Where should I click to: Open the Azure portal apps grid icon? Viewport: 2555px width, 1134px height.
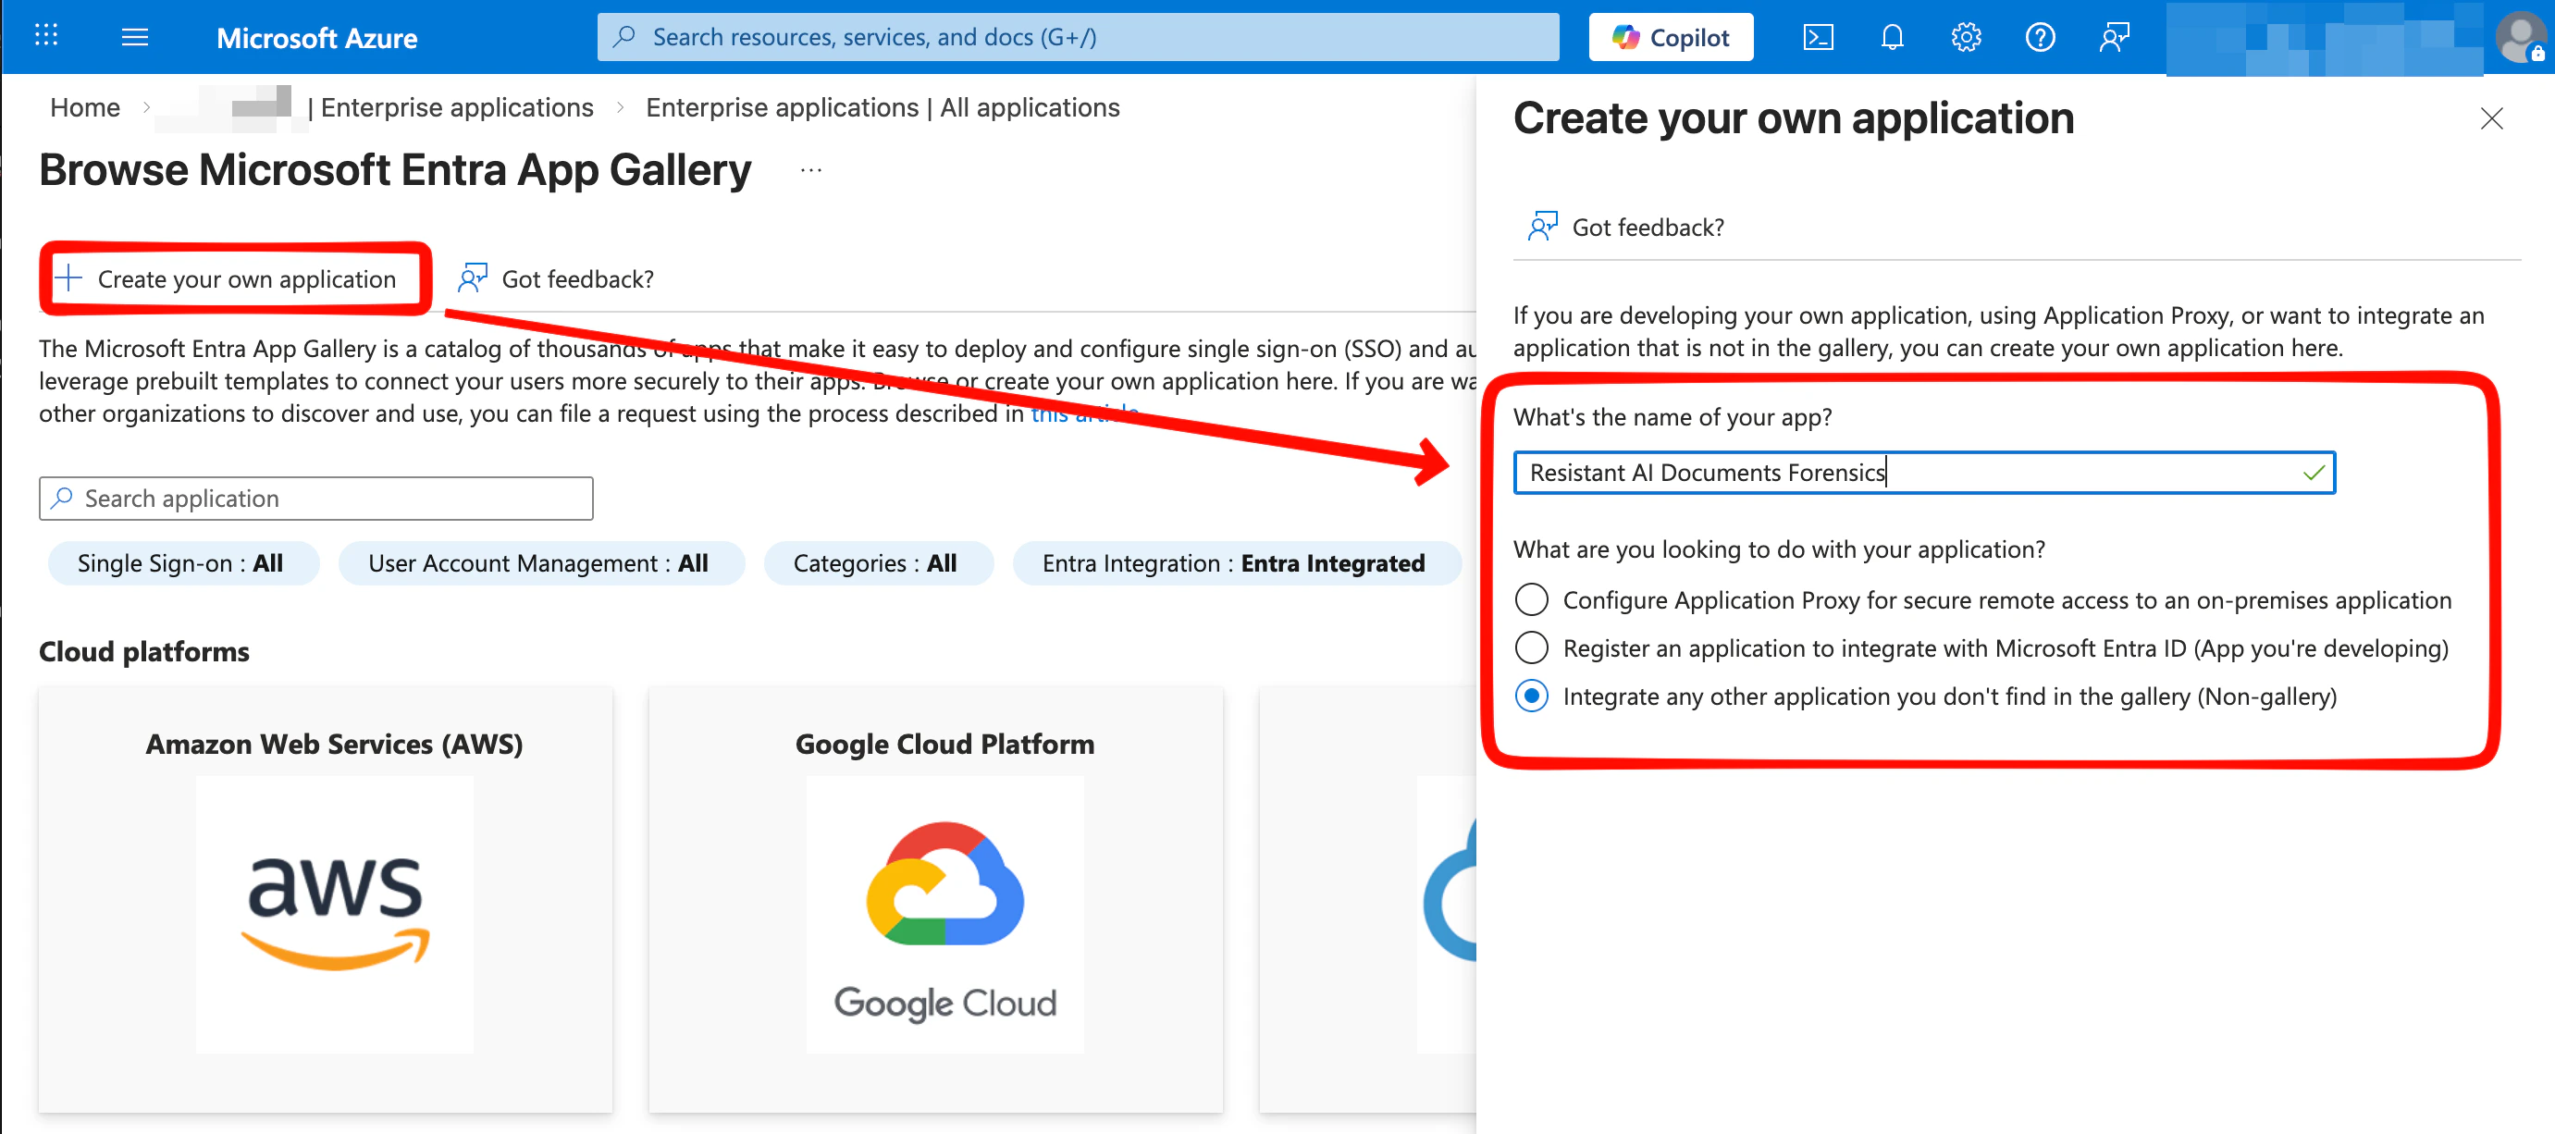[45, 37]
